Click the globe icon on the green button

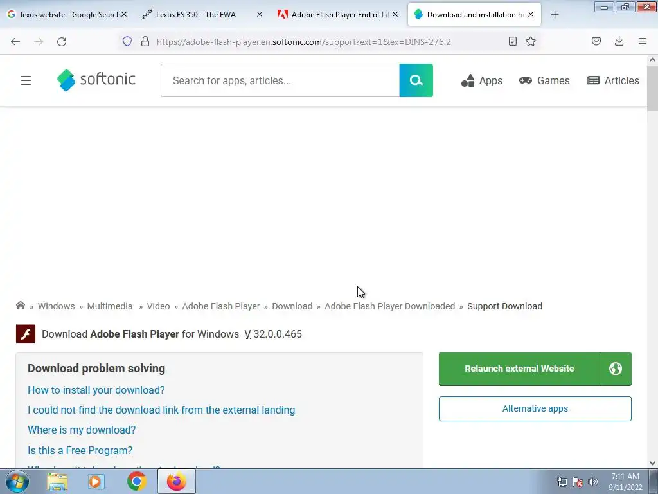(x=616, y=369)
